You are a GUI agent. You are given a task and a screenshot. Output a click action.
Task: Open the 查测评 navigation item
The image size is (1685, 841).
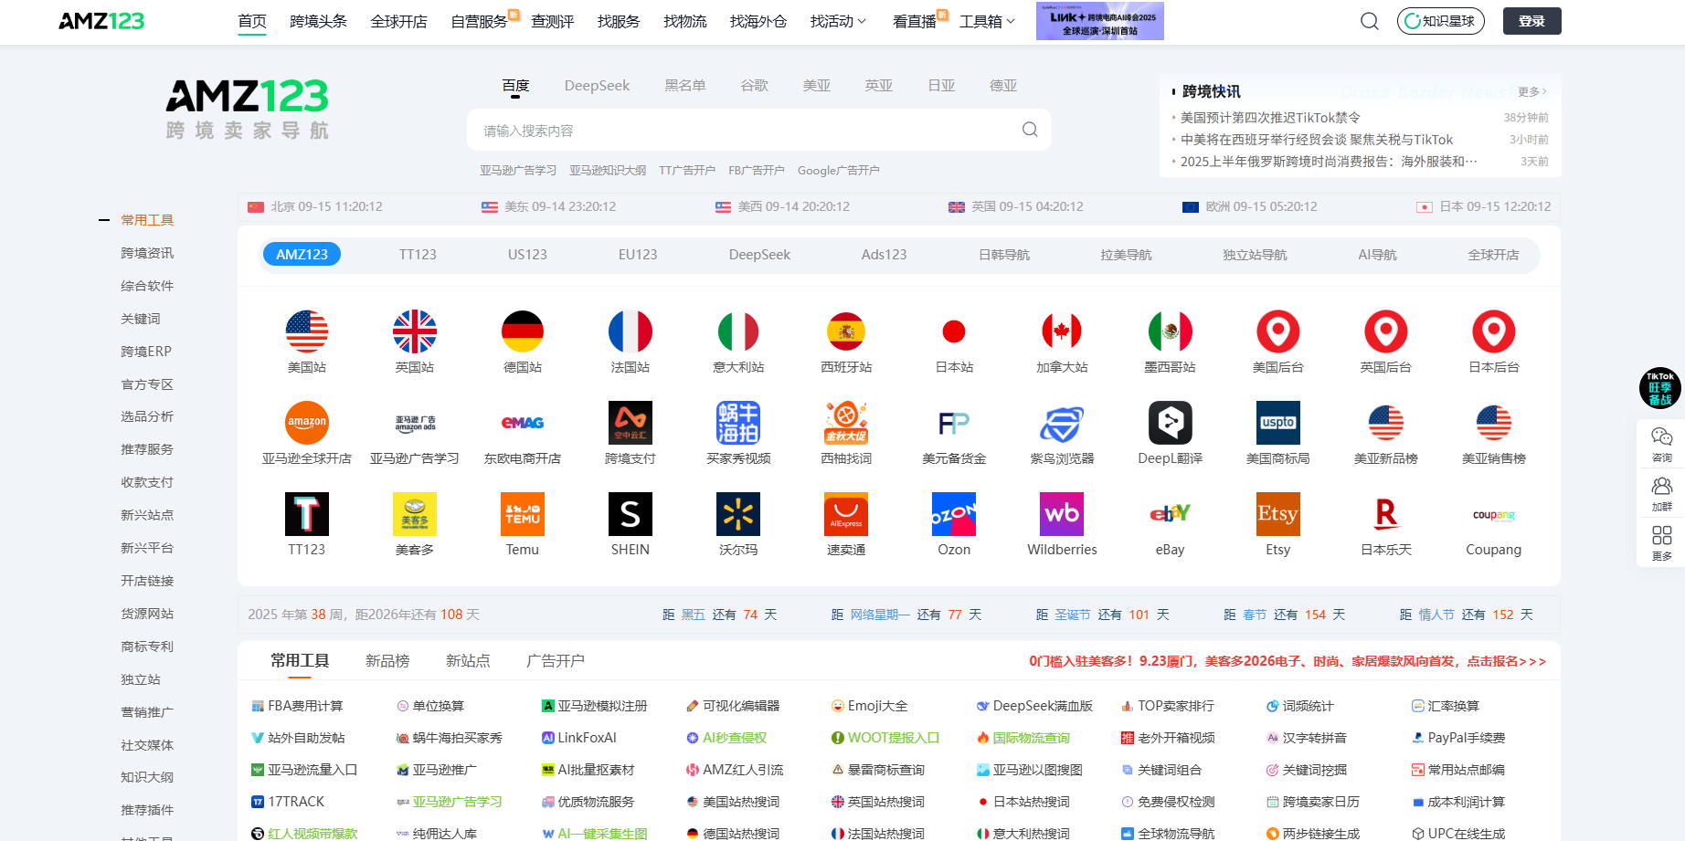point(552,21)
